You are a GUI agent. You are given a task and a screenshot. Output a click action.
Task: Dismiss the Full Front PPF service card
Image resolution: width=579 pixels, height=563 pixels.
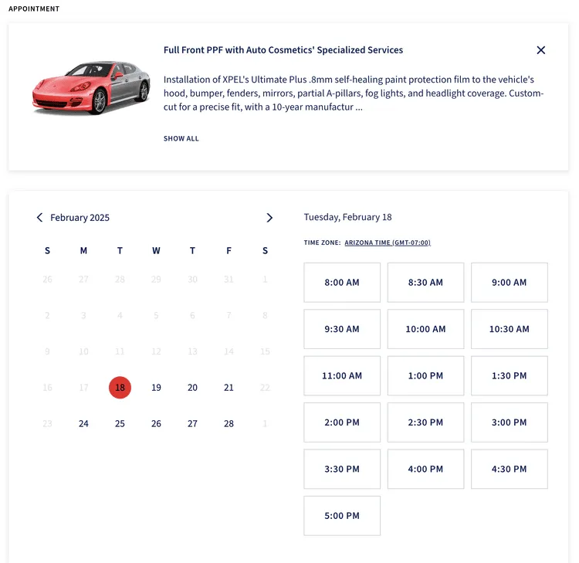(540, 50)
